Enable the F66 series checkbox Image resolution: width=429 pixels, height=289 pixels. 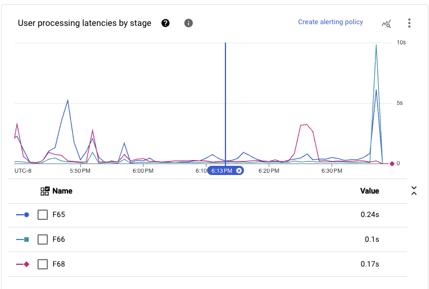pyautogui.click(x=42, y=239)
